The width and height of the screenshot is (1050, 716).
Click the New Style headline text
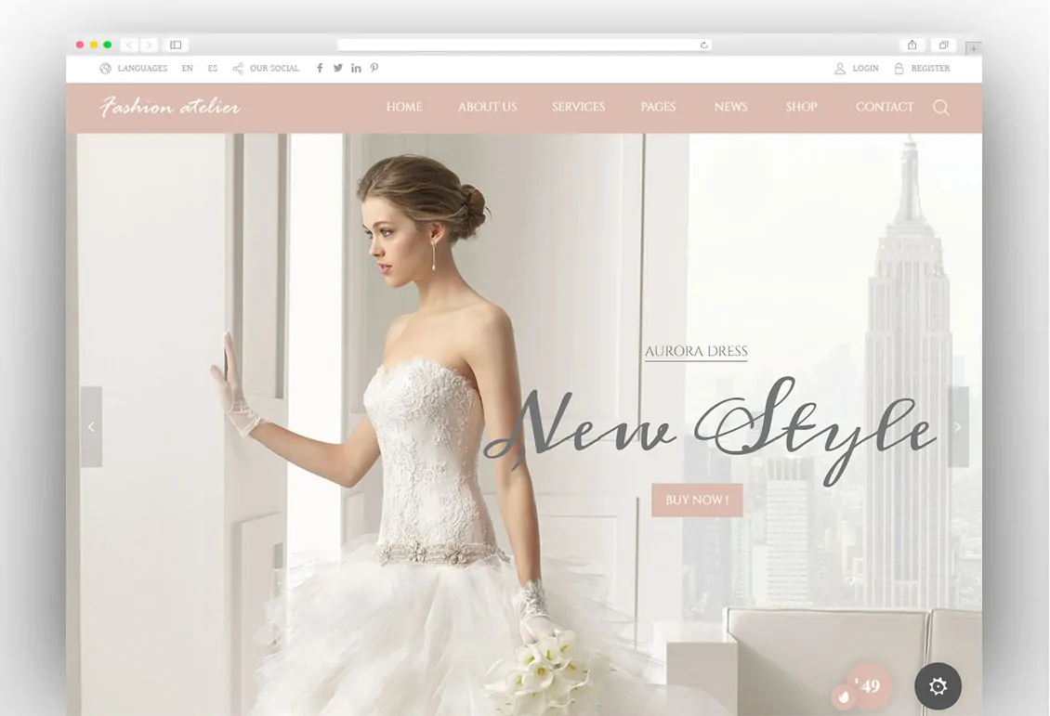pos(710,432)
